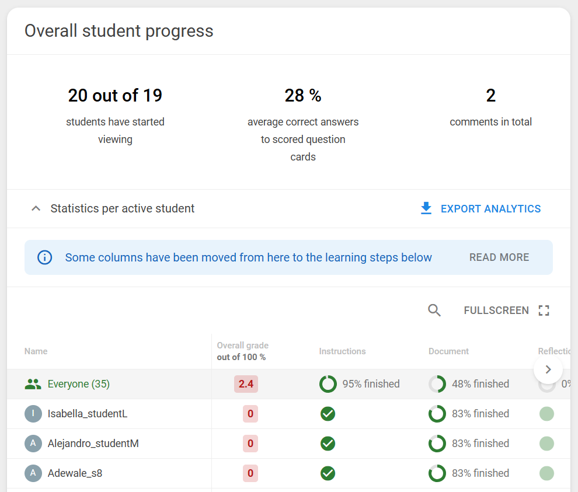The height and width of the screenshot is (492, 578).
Task: Click Alejandro_studentM's Instructions green checkmark
Action: pyautogui.click(x=328, y=444)
